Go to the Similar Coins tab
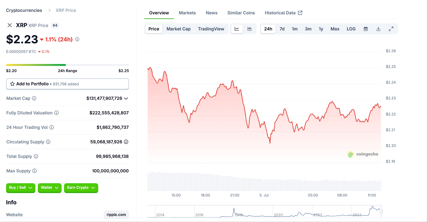The width and height of the screenshot is (427, 222). [241, 13]
